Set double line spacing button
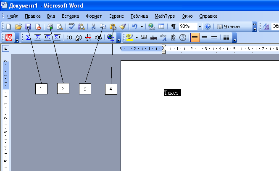Screen dimensions: 279x171 (214, 37)
